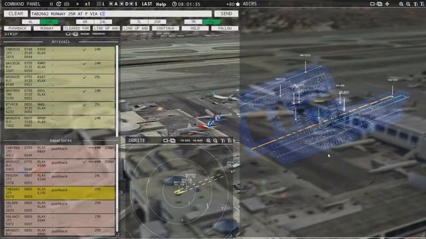The height and width of the screenshot is (239, 426).
Task: Select highlighted departure strip TAB2662
Action: (59, 193)
